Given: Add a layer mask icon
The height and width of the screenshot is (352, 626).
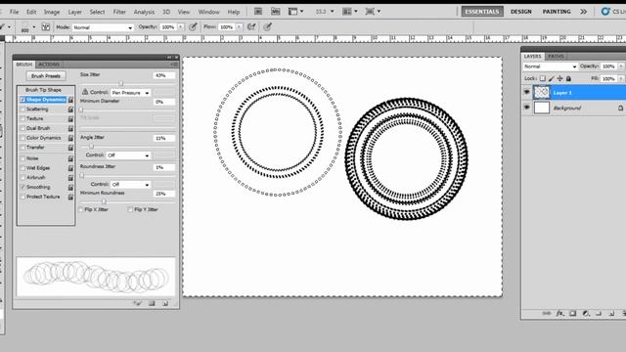Looking at the screenshot, I should pyautogui.click(x=572, y=314).
